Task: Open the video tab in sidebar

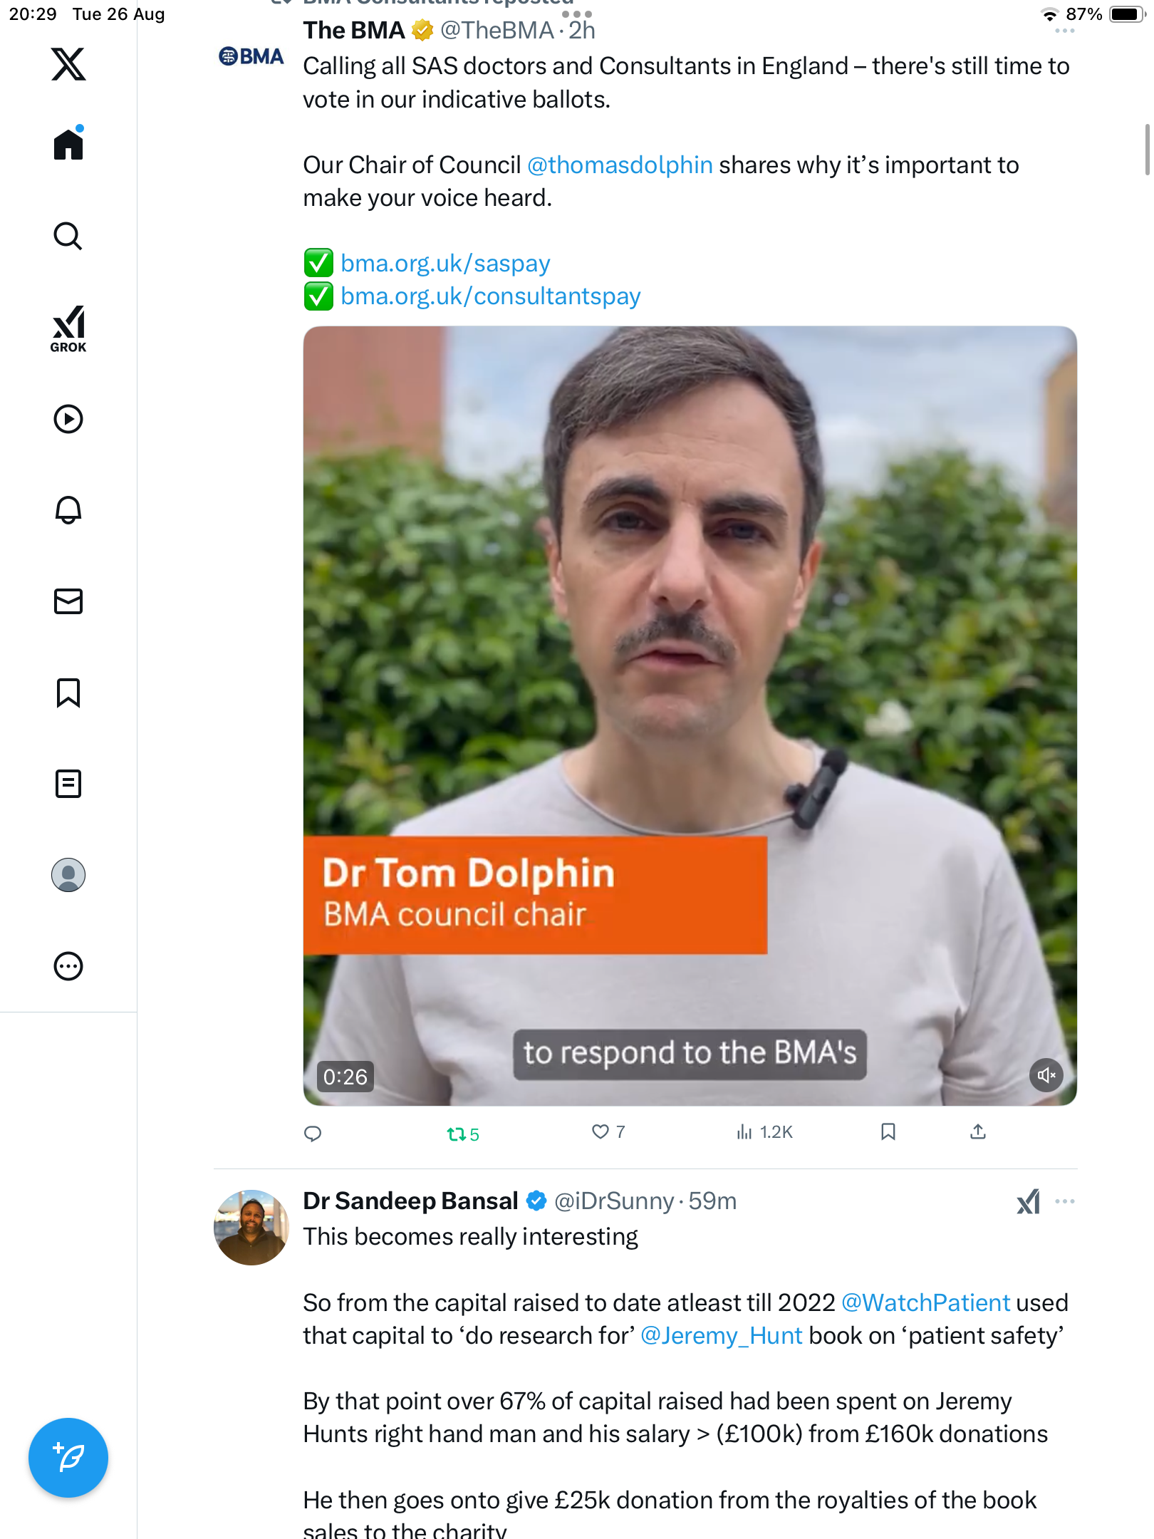Action: [x=68, y=419]
